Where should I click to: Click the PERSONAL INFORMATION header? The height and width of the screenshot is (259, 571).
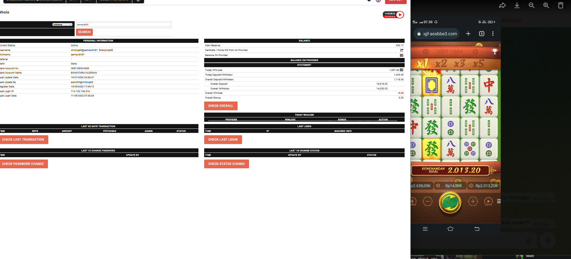pyautogui.click(x=98, y=41)
